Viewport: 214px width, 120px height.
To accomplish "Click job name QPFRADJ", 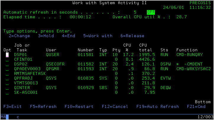I will [x=23, y=78].
